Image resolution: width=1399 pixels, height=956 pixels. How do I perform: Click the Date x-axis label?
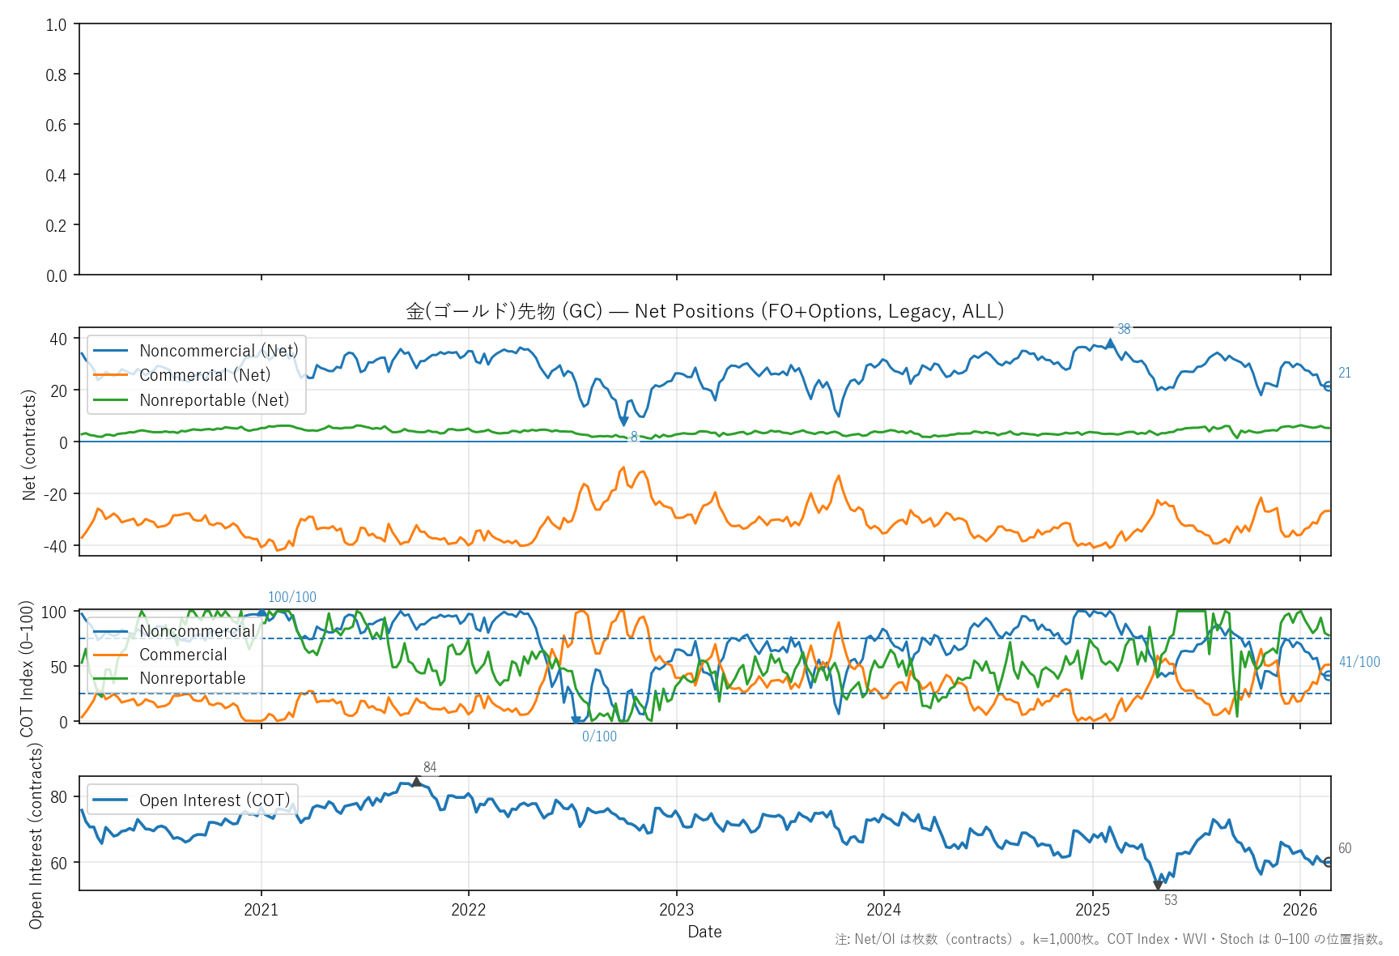704,932
